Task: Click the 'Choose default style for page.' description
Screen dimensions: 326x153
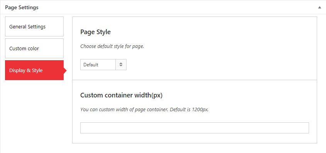Action: click(x=112, y=46)
